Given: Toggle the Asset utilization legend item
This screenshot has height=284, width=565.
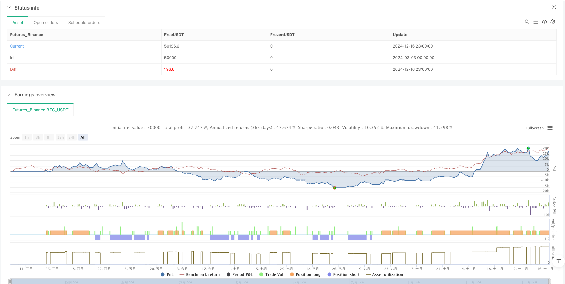Looking at the screenshot, I should (x=384, y=274).
